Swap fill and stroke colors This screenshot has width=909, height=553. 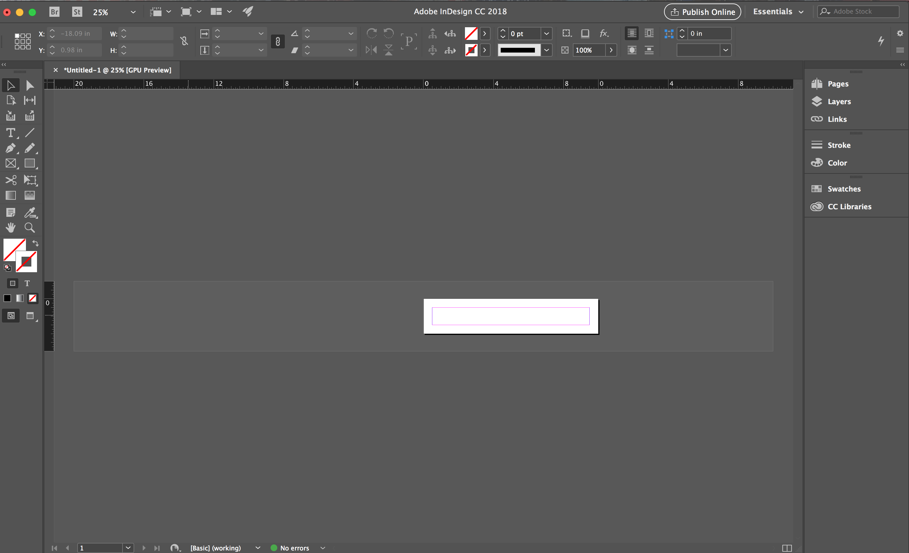pyautogui.click(x=35, y=243)
